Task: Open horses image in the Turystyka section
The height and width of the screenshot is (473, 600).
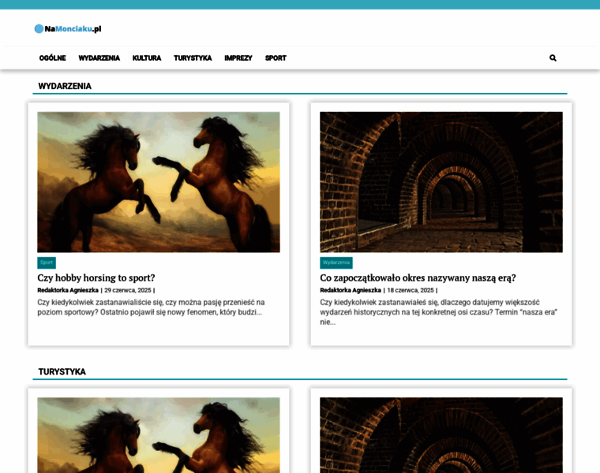Action: pyautogui.click(x=159, y=435)
